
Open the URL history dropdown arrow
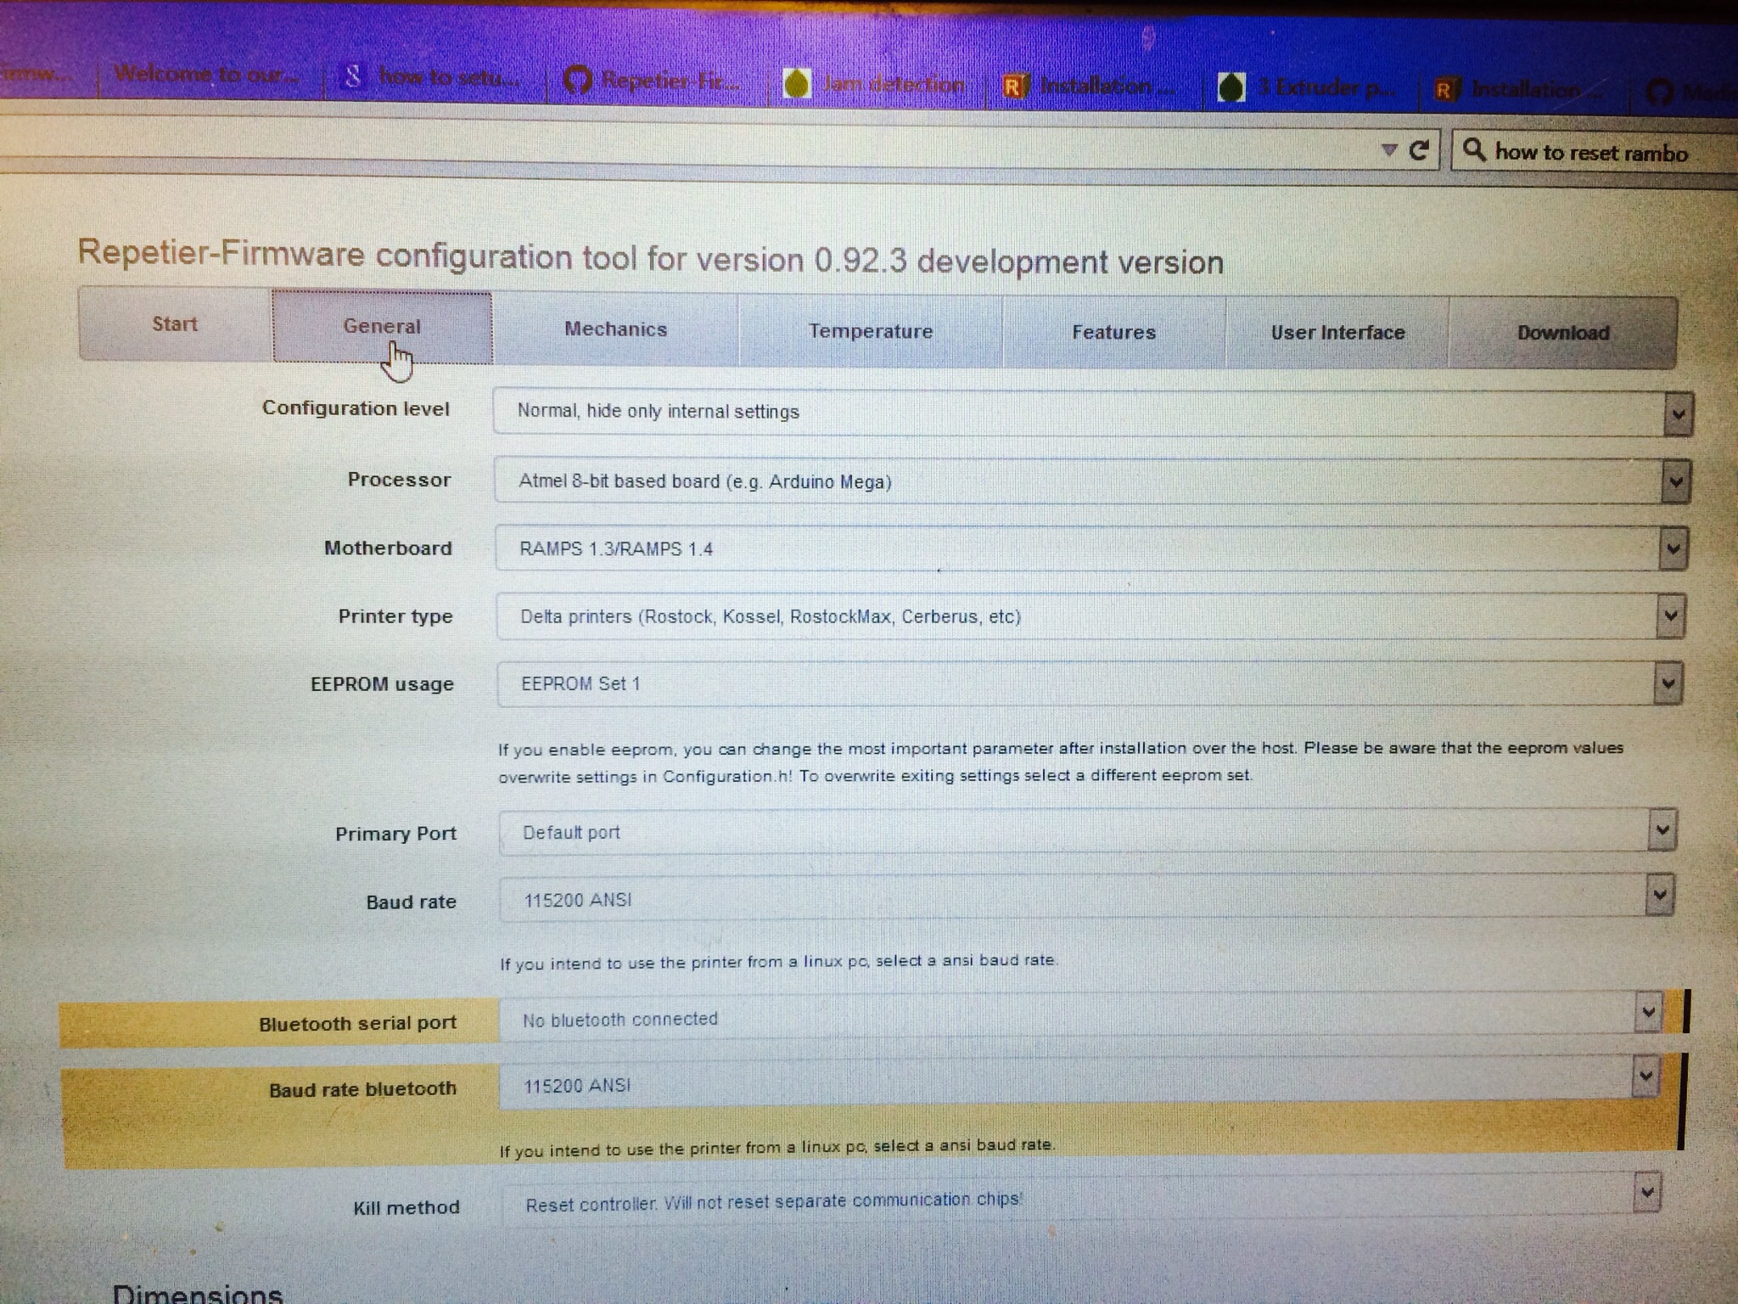[1388, 150]
